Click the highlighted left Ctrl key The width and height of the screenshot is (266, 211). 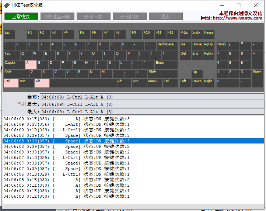11,83
